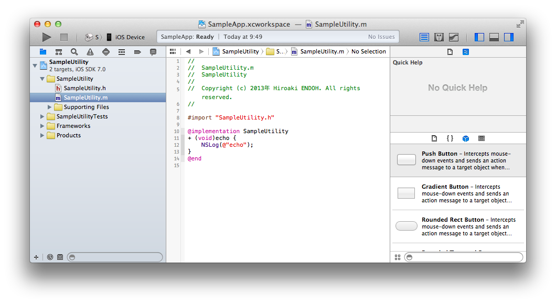Open the Breakpoint navigator icon
The height and width of the screenshot is (304, 556).
coord(137,52)
